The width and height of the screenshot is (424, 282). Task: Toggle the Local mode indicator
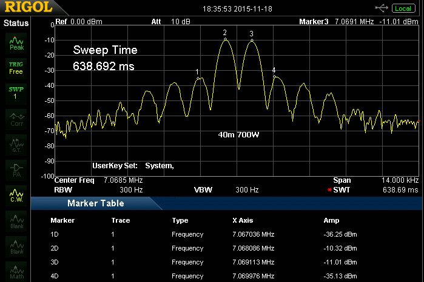403,8
